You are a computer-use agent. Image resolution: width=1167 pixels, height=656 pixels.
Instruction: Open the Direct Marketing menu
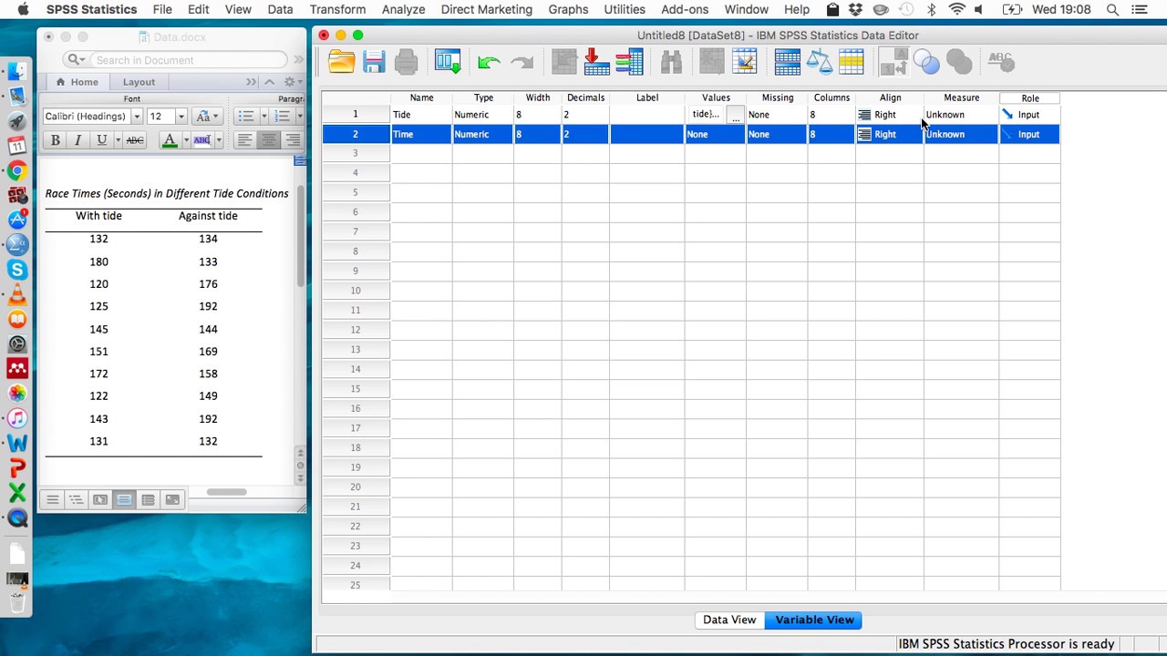coord(487,9)
